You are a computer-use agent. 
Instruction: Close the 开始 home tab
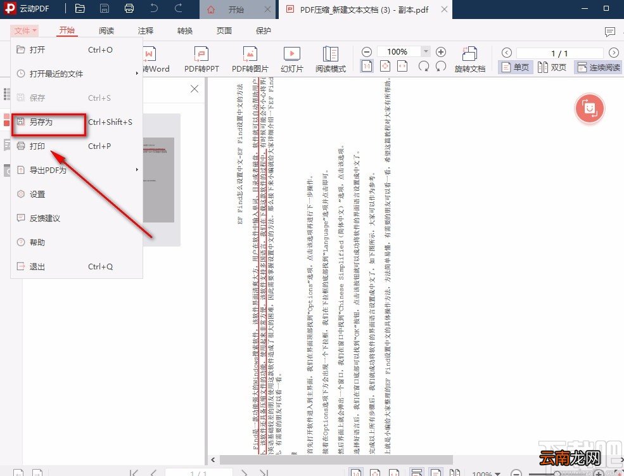pyautogui.click(x=268, y=9)
